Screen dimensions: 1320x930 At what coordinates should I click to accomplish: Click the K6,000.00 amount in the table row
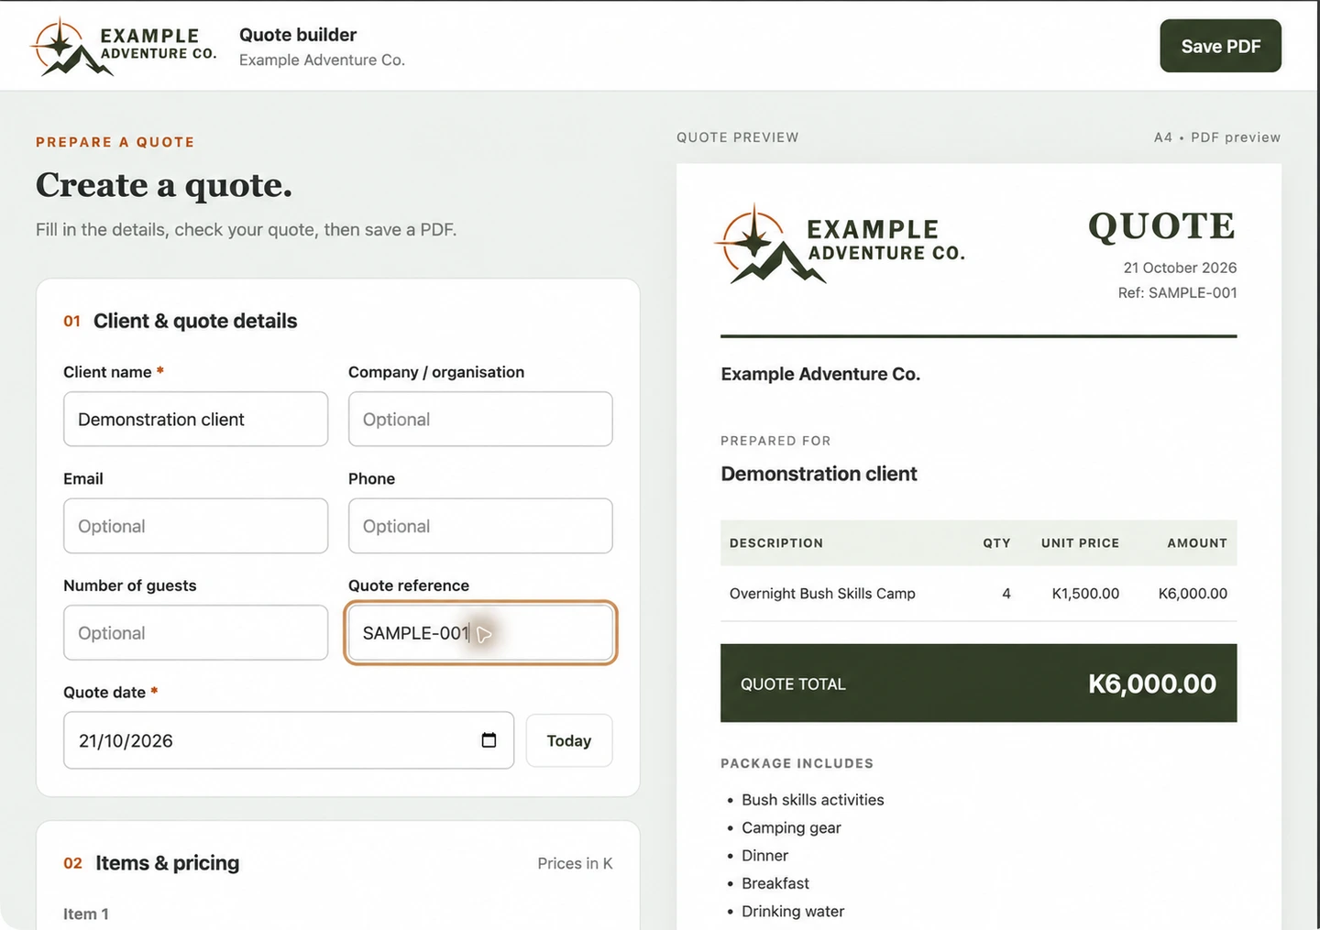pyautogui.click(x=1193, y=594)
